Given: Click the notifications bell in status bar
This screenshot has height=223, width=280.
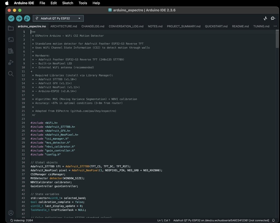Looking at the screenshot, I should click(273, 220).
